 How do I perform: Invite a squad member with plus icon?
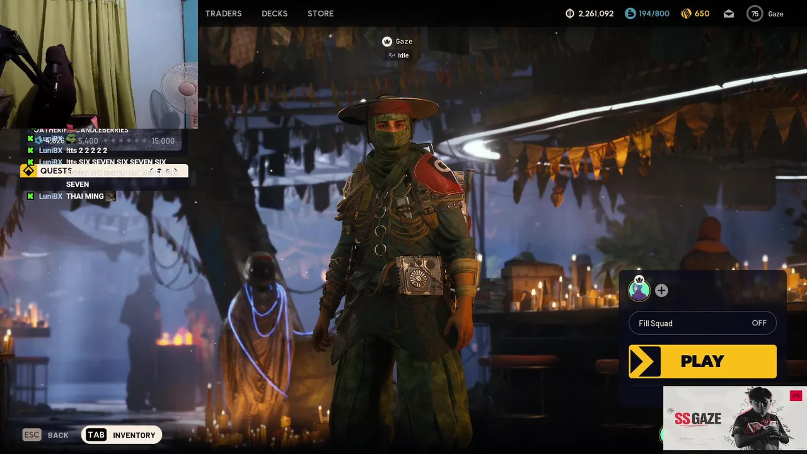click(661, 291)
